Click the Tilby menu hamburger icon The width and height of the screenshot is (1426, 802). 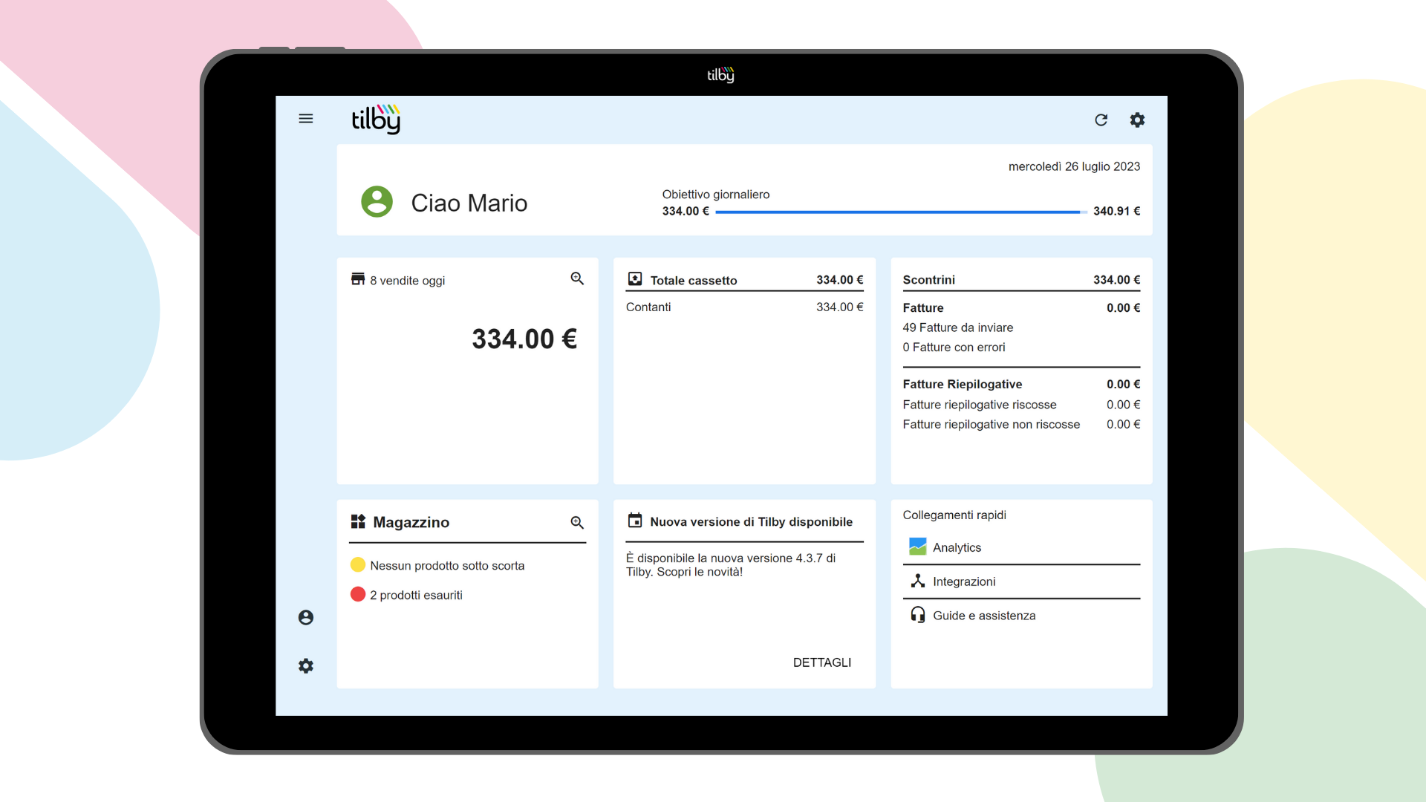coord(307,120)
